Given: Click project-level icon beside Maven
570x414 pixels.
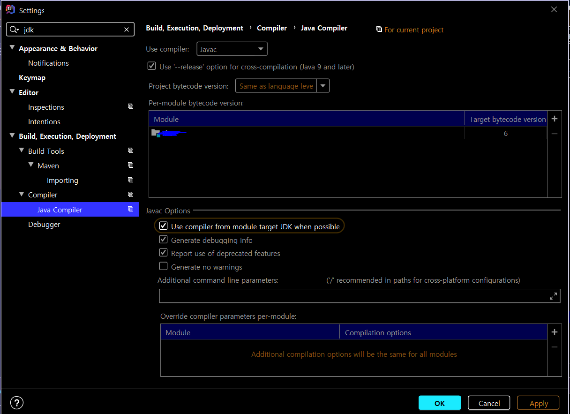Looking at the screenshot, I should pos(130,166).
